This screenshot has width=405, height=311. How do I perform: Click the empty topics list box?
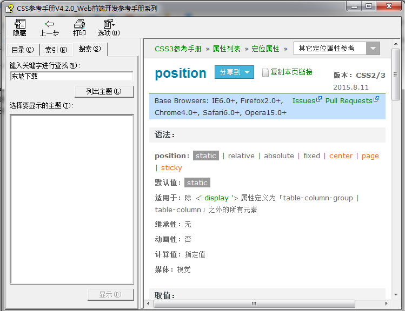(72, 199)
